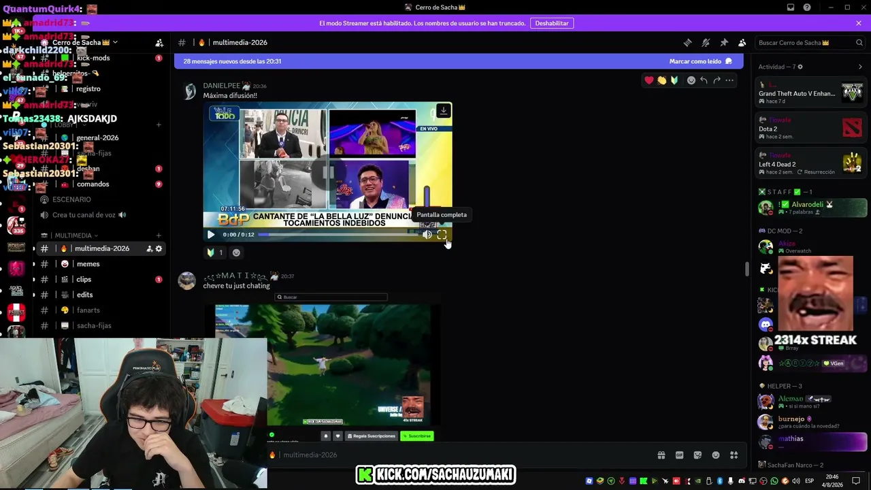
Task: Open more options on message toolbar
Action: click(729, 80)
